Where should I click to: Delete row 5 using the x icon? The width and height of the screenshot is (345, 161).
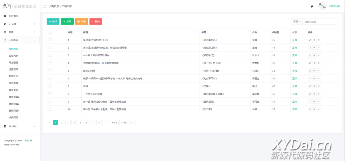click(x=319, y=71)
